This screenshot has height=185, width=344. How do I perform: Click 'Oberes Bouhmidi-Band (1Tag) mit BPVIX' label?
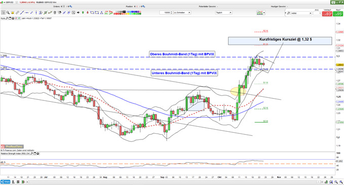(182, 54)
